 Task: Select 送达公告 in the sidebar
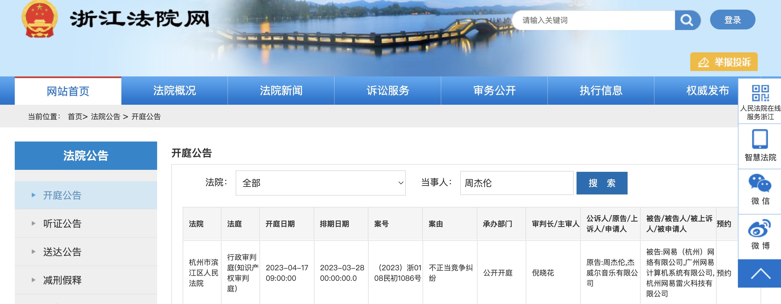pos(86,252)
